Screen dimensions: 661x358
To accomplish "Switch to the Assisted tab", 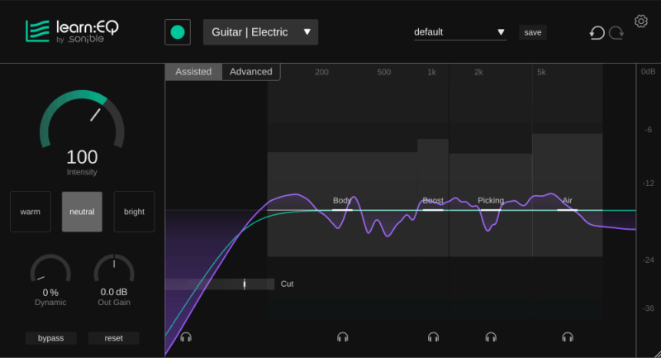I will point(193,72).
